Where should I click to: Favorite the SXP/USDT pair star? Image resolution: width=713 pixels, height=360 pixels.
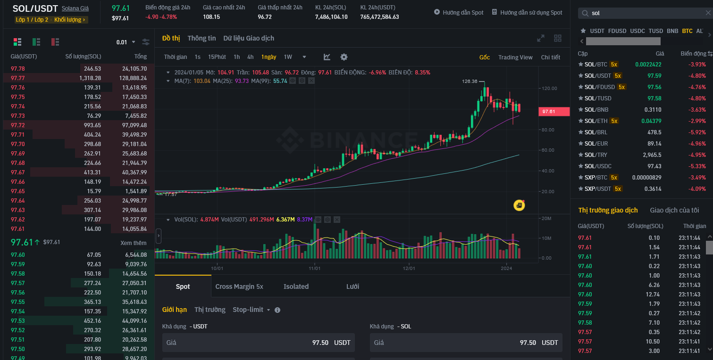tap(581, 188)
